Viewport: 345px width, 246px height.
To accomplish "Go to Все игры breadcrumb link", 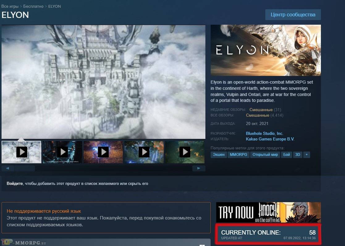I will [10, 6].
